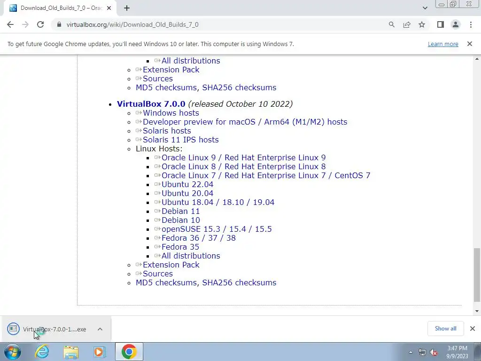Close the downloads bar
The width and height of the screenshot is (481, 361).
tap(473, 329)
